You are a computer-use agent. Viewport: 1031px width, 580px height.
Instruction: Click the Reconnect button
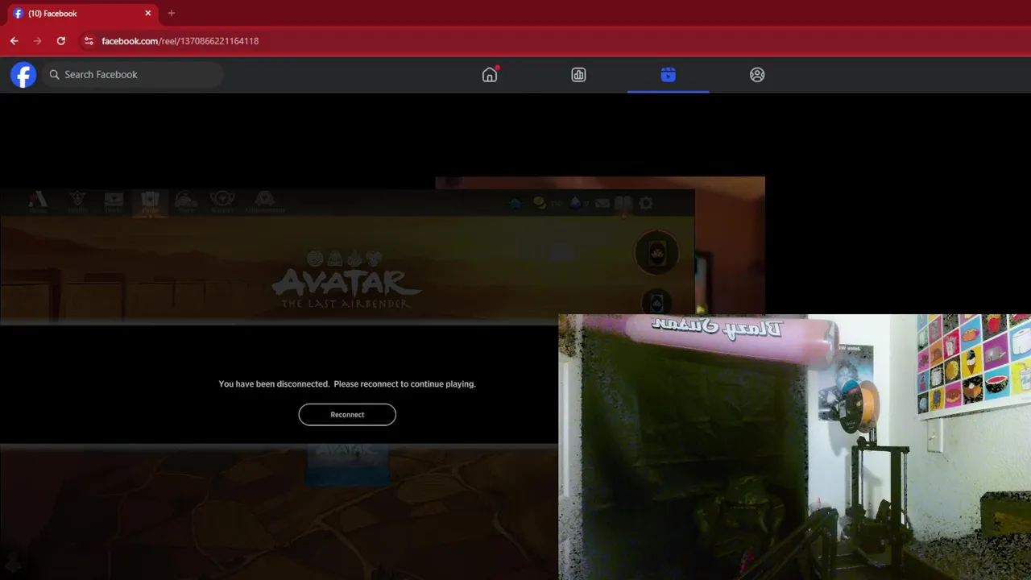(x=347, y=415)
